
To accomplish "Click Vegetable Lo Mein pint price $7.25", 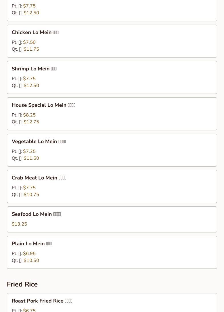I will coord(29,151).
